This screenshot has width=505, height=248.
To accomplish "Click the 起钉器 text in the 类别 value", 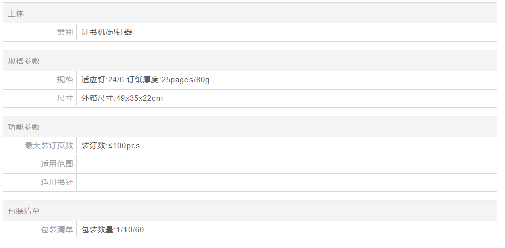I will coord(120,32).
